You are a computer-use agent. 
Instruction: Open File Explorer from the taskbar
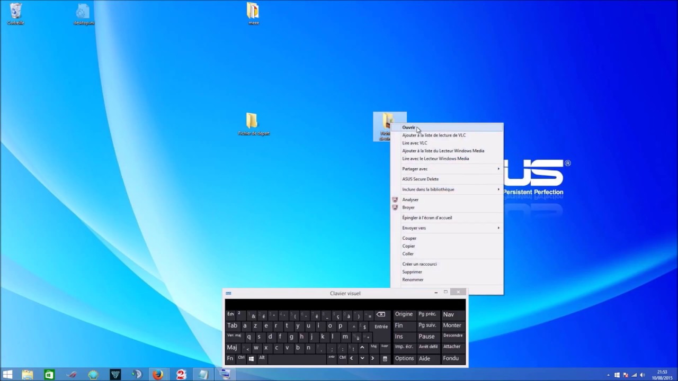coord(28,375)
